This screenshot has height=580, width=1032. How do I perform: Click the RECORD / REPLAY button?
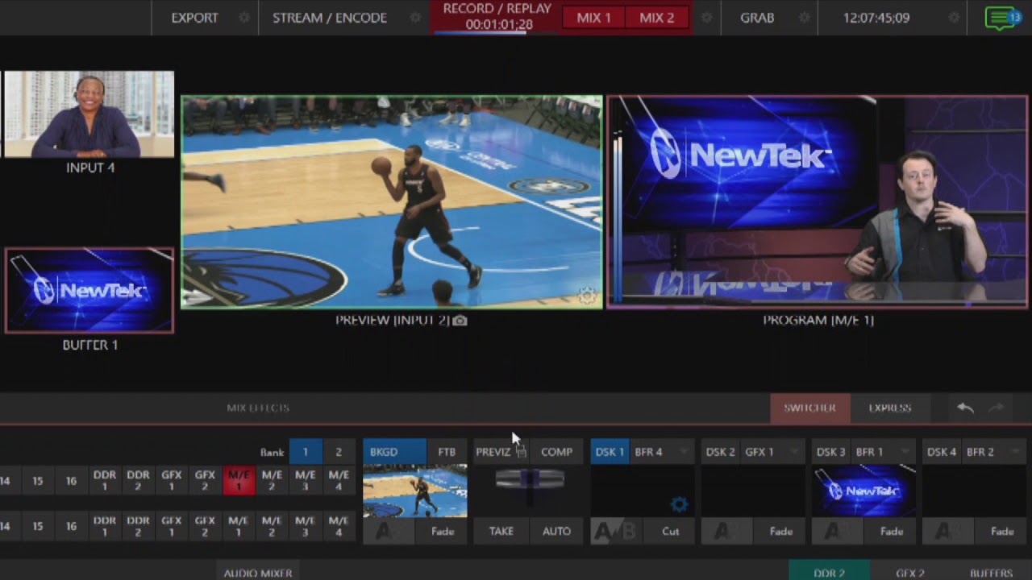pos(497,17)
